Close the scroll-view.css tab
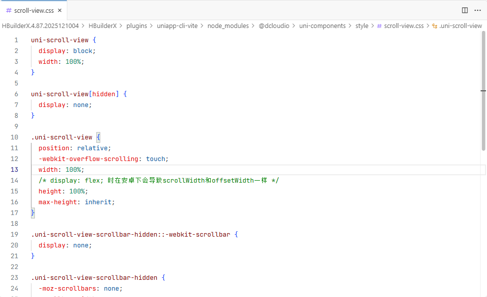The width and height of the screenshot is (487, 297). (59, 10)
